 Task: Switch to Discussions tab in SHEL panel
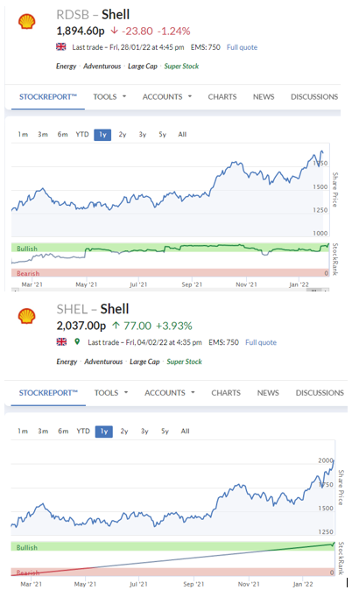click(320, 392)
